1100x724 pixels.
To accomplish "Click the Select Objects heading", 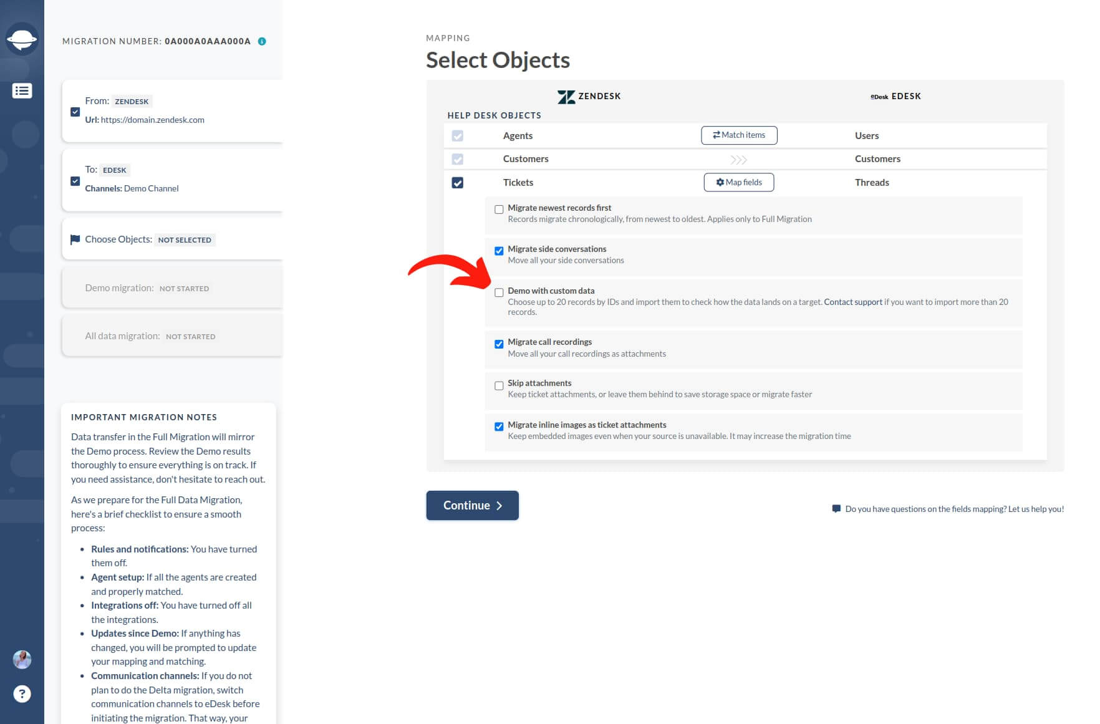I will (x=498, y=60).
